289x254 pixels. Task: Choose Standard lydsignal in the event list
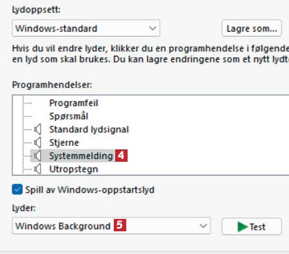(x=89, y=129)
